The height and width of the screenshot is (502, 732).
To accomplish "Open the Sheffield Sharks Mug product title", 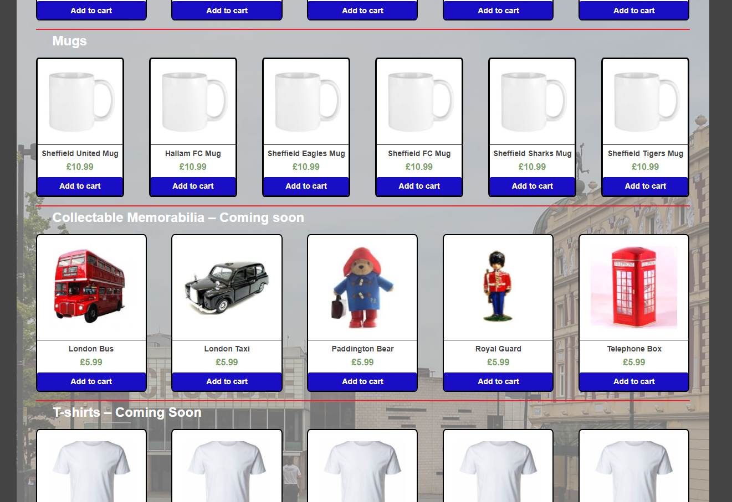I will pos(532,153).
